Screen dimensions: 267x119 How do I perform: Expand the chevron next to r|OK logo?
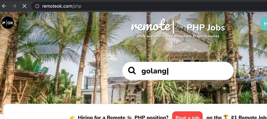[x=18, y=23]
